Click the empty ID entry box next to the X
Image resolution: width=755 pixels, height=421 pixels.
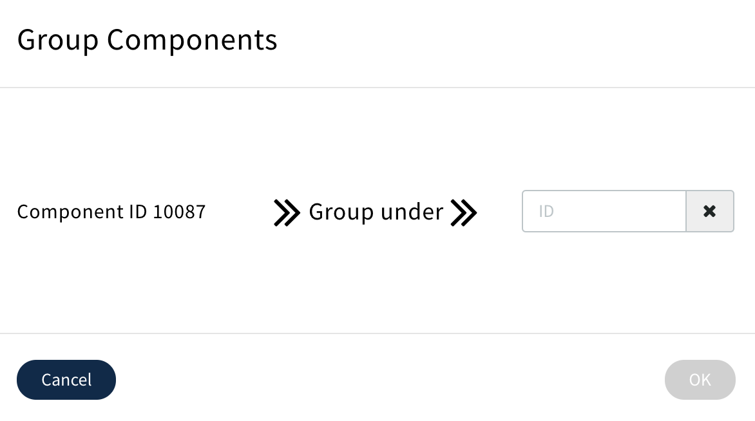[x=602, y=211]
